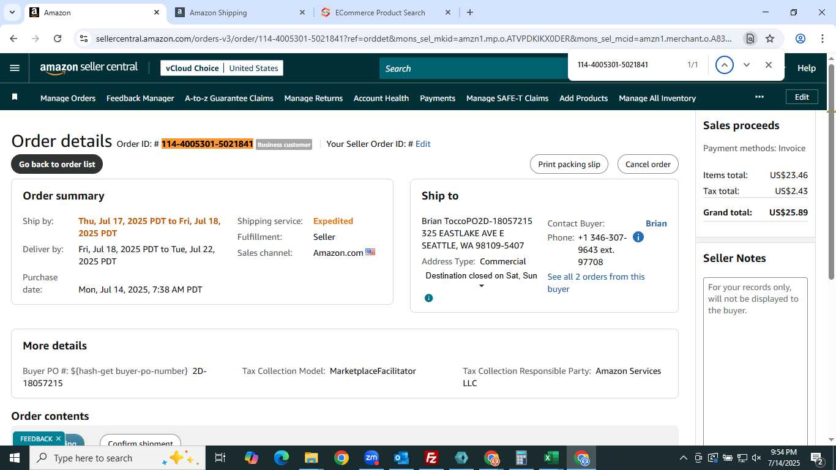The width and height of the screenshot is (836, 470).
Task: Bookmark this page with star icon
Action: click(770, 39)
